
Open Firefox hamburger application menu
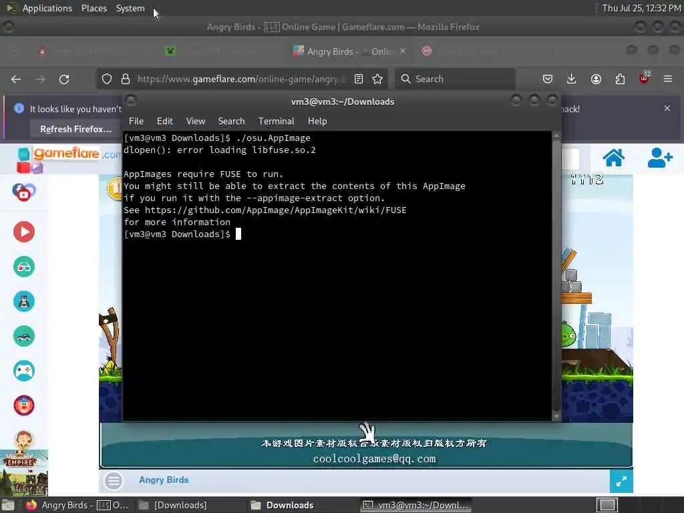(668, 79)
